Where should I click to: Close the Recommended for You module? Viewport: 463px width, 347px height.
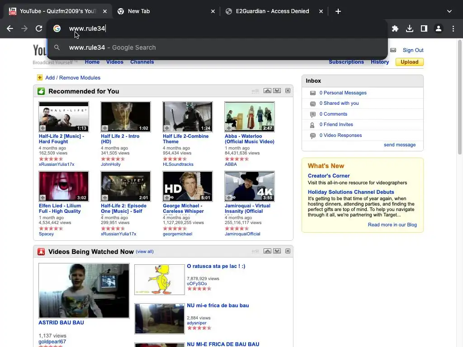288,90
